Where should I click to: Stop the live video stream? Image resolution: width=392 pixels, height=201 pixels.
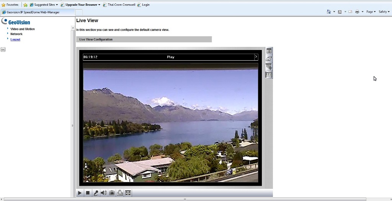click(88, 193)
